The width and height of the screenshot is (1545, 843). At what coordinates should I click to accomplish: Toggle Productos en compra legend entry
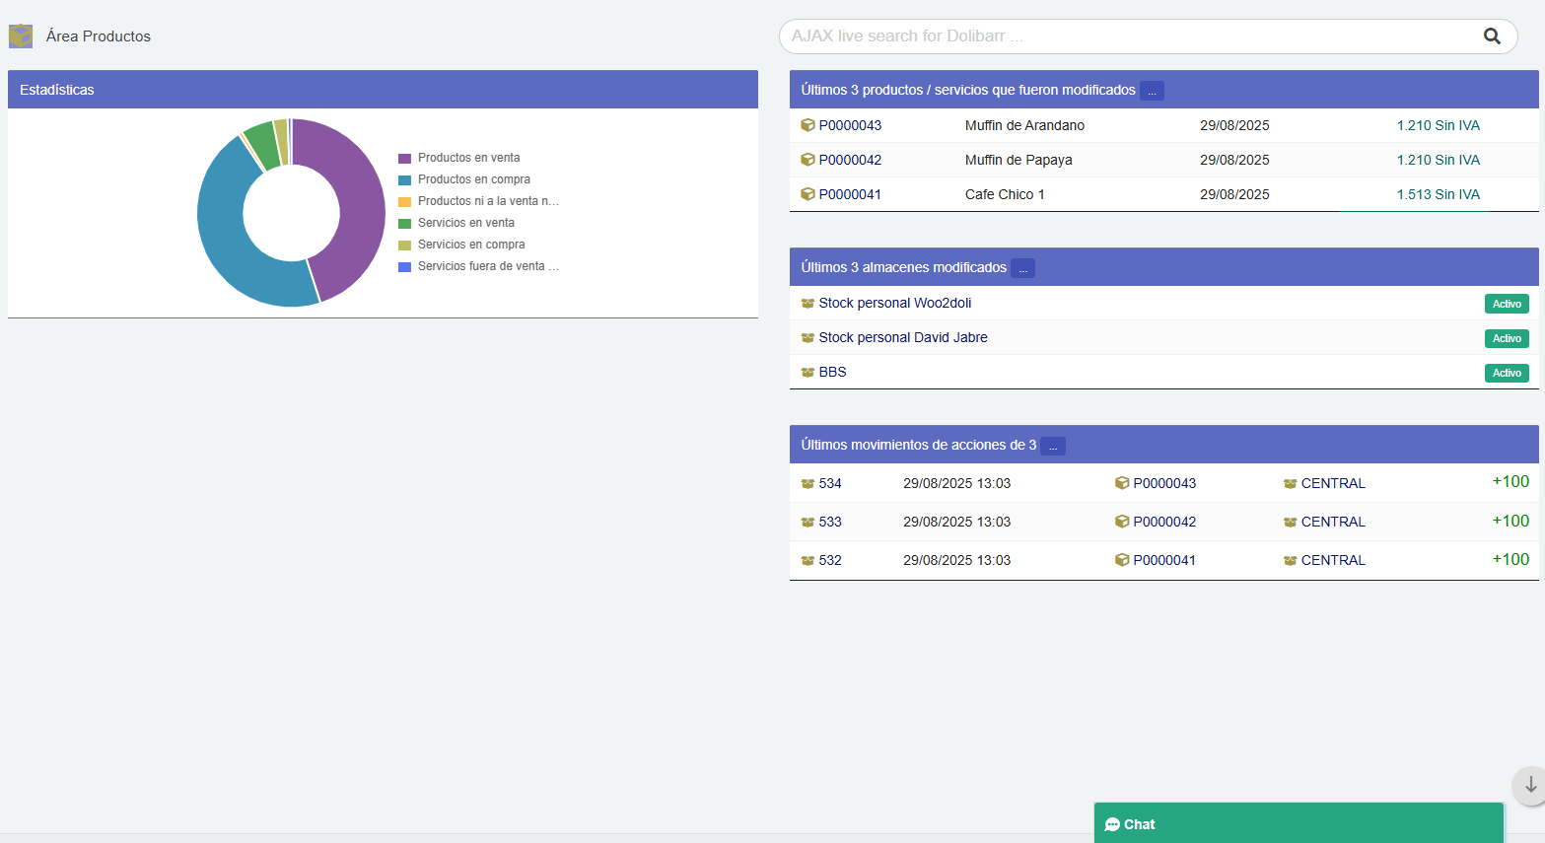coord(473,179)
